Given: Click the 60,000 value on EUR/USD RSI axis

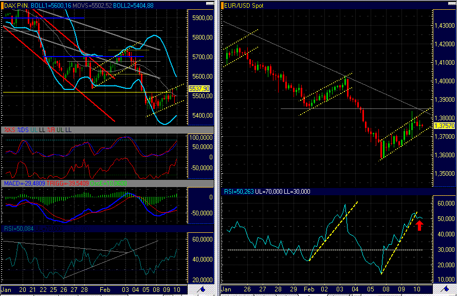Looking at the screenshot, I should point(446,203).
